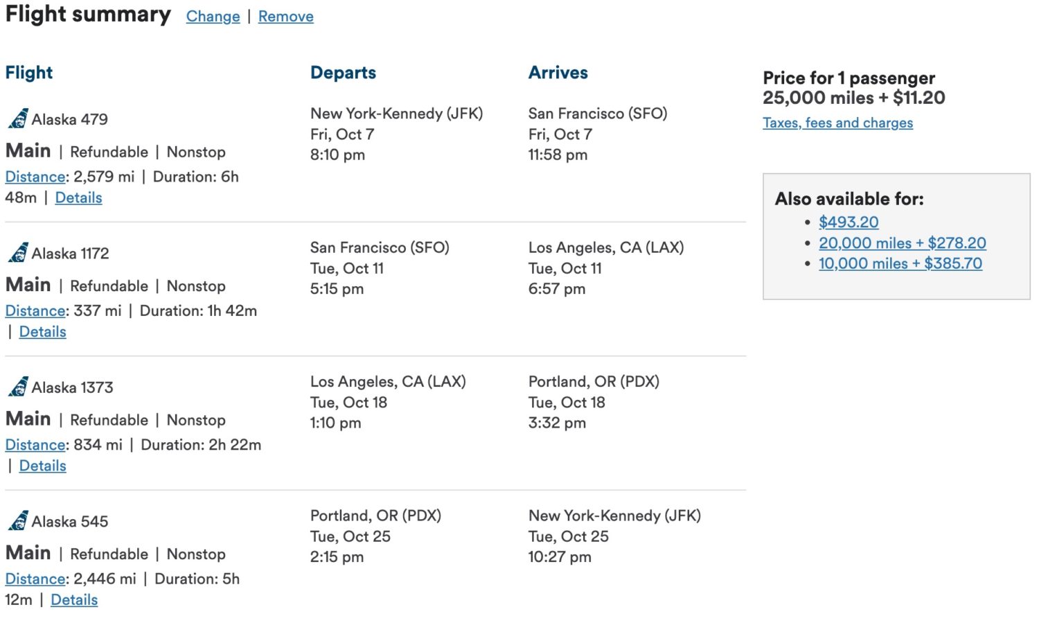Open Details for the JFK to SFO flight
Screen dimensions: 1039x623
click(78, 198)
